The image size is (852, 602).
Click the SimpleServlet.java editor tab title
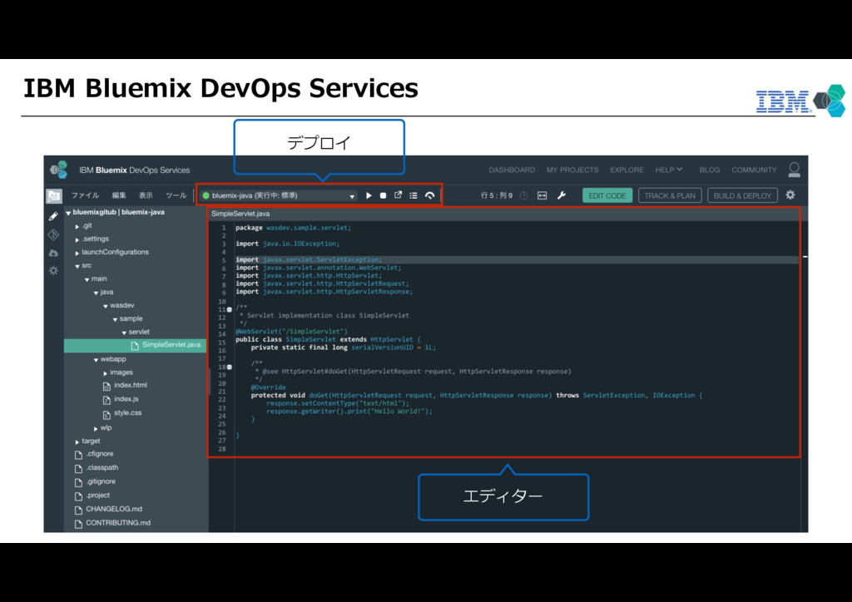point(240,214)
